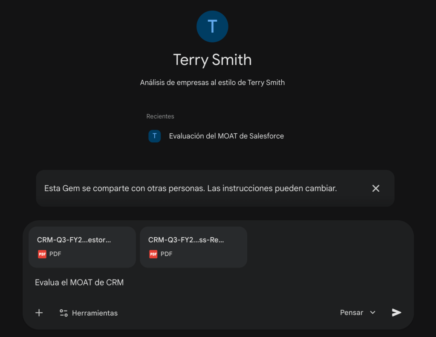The image size is (436, 337).
Task: Click the Pensar chevron icon
Action: click(x=373, y=312)
